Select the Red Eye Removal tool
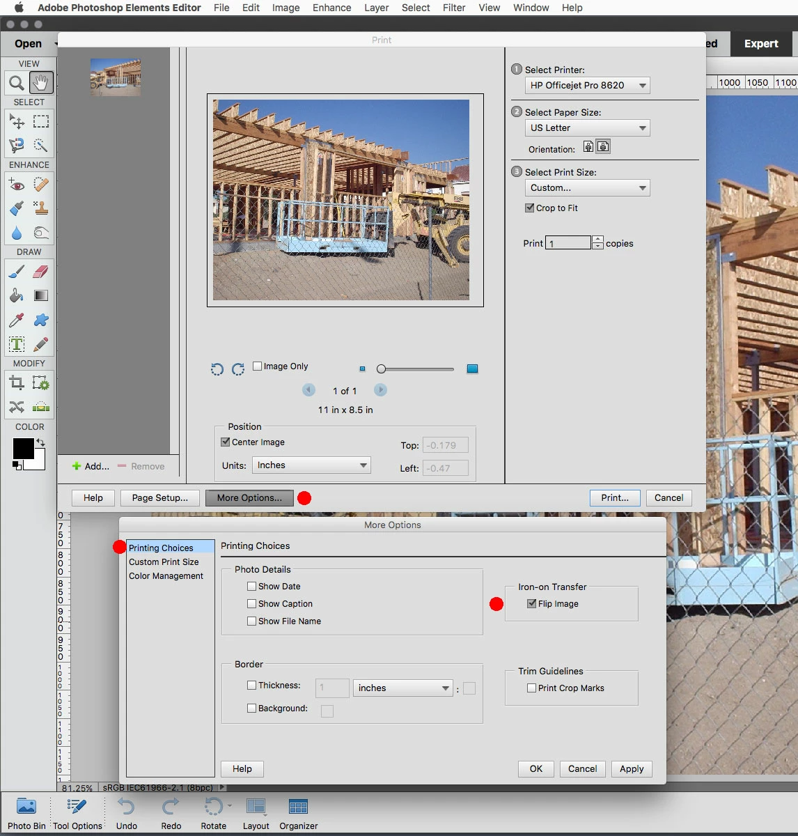 click(17, 185)
